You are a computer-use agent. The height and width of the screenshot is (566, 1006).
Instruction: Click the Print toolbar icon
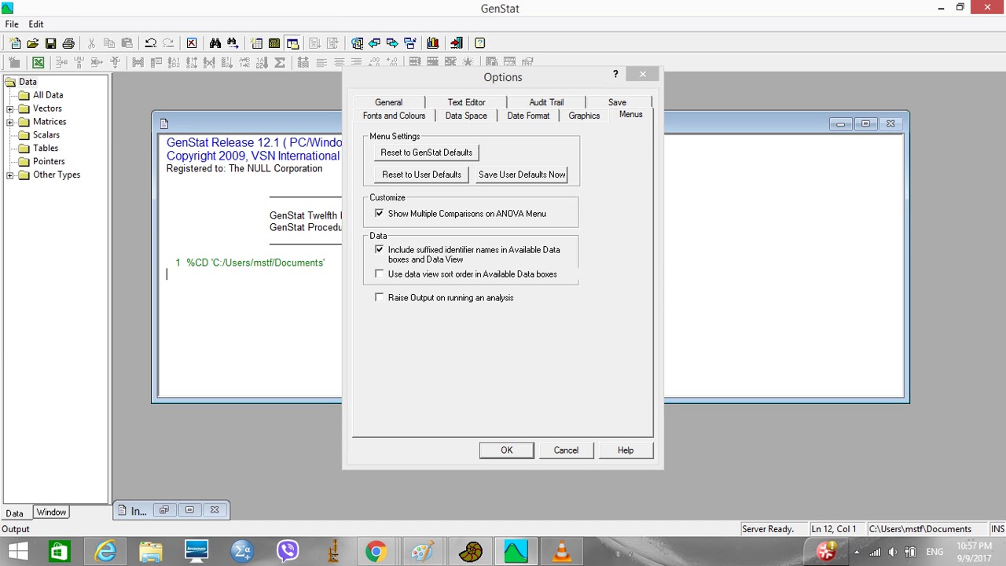[68, 43]
